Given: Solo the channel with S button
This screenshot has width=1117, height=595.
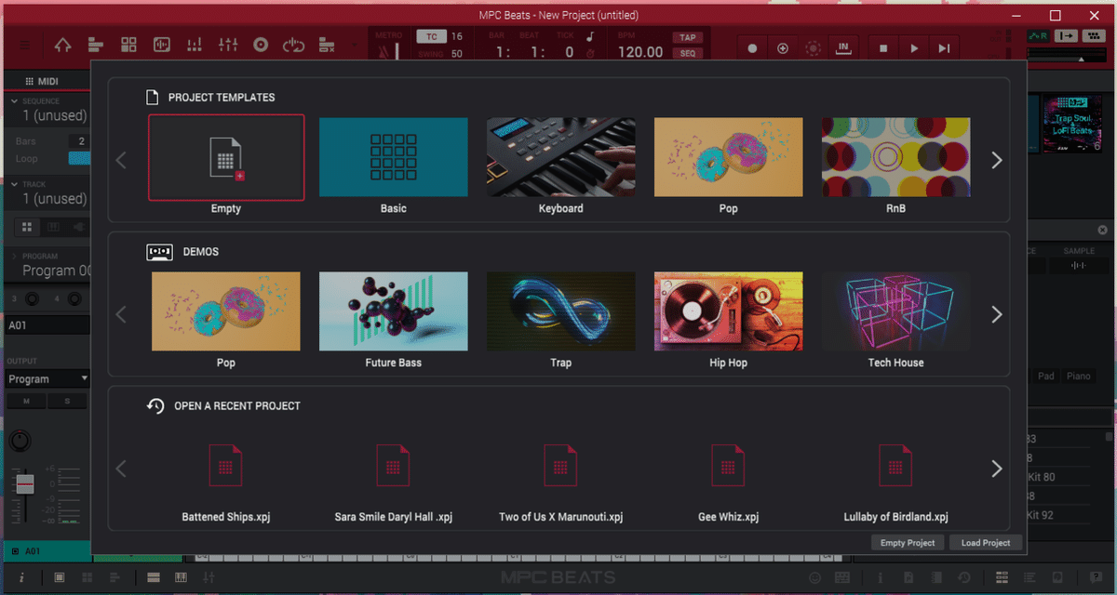Looking at the screenshot, I should [67, 402].
